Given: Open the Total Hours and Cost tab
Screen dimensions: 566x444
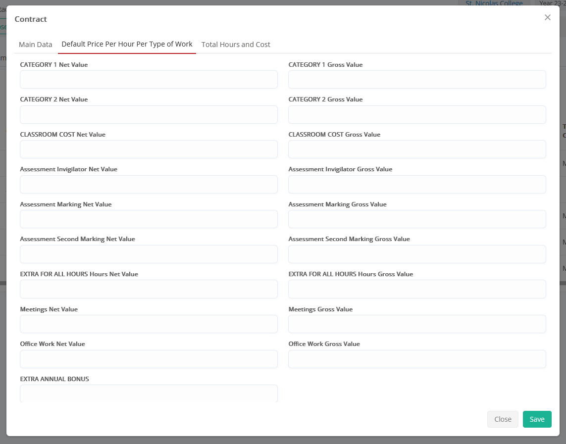Looking at the screenshot, I should [x=236, y=45].
